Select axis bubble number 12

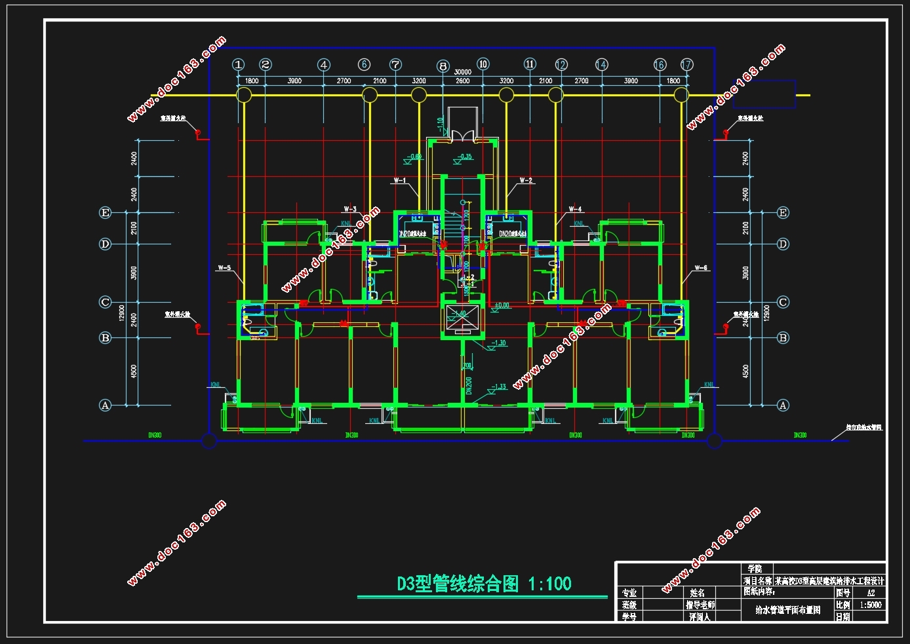pos(561,64)
